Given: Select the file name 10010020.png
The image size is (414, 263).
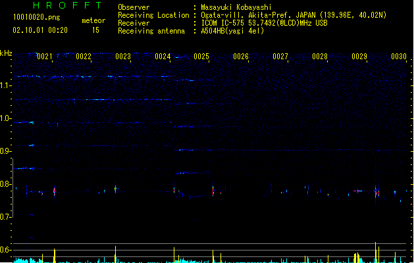Looking at the screenshot, I should [37, 17].
